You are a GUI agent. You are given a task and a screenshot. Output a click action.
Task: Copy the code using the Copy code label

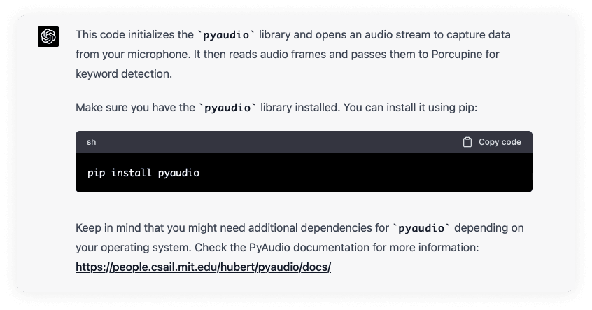point(500,142)
